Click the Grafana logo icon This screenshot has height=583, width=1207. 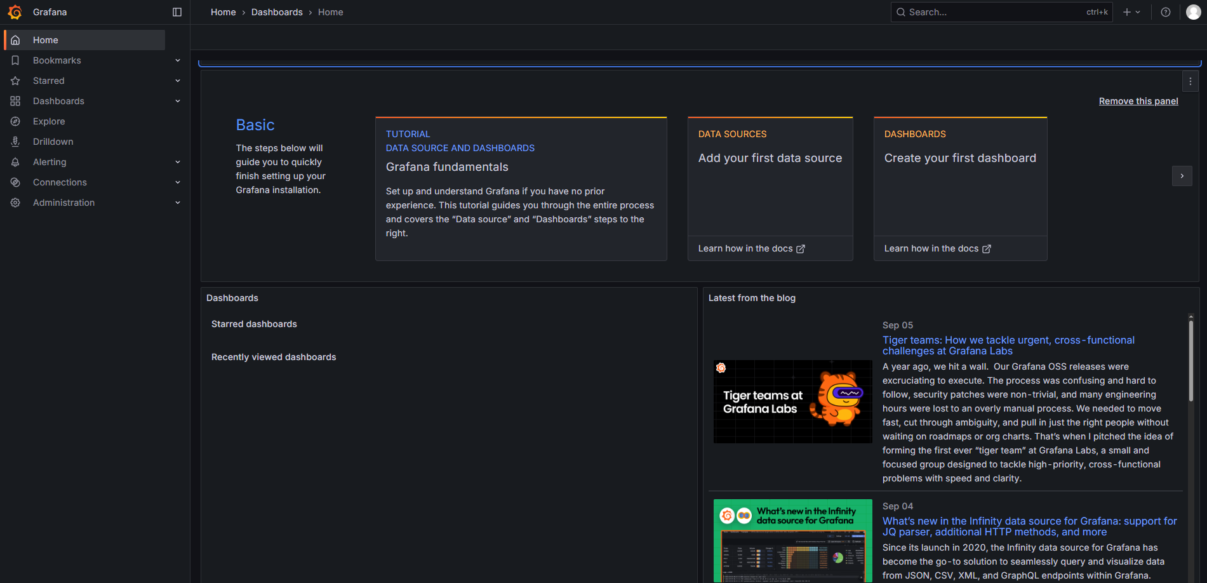coord(15,12)
